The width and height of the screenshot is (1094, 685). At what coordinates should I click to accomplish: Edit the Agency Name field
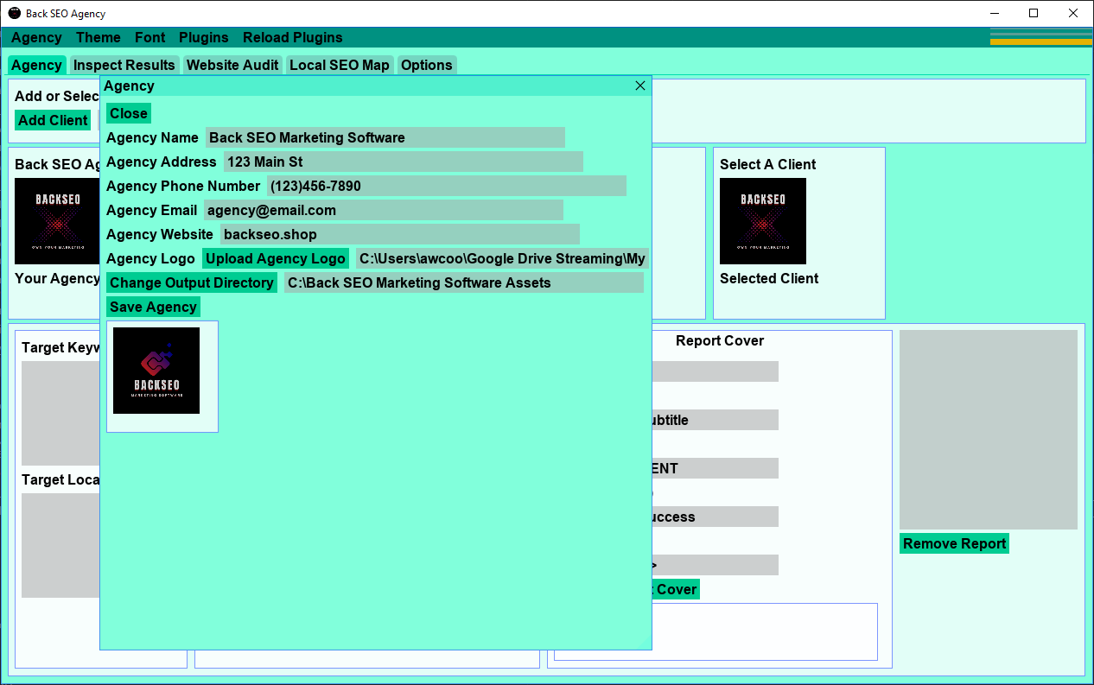[x=385, y=137]
